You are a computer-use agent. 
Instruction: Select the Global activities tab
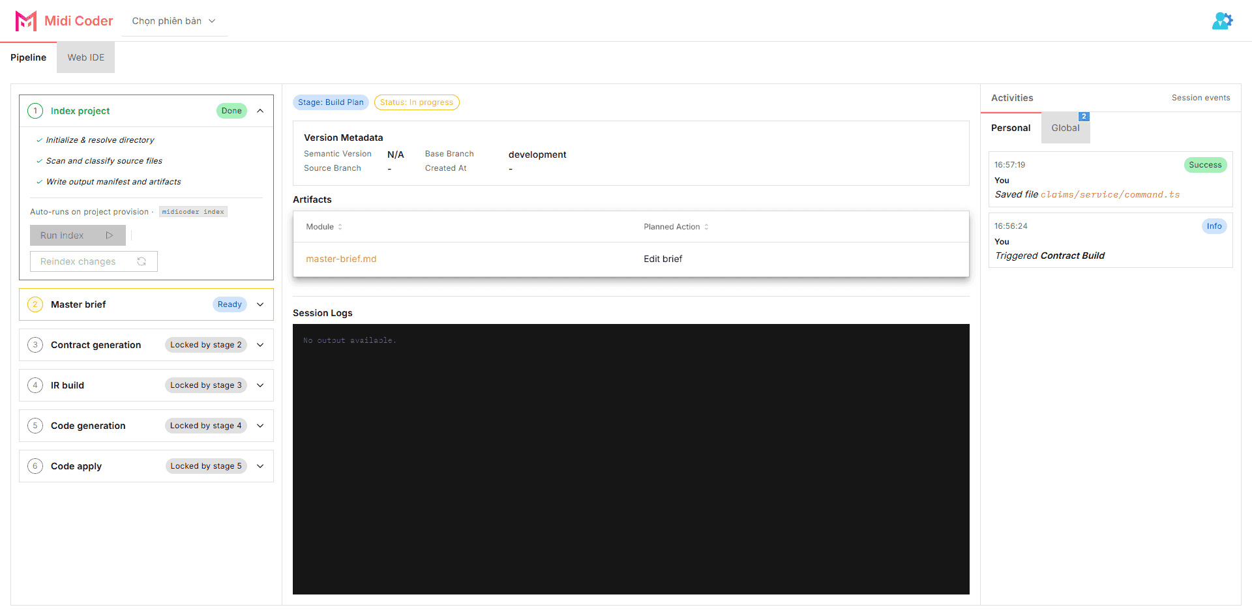pyautogui.click(x=1065, y=128)
